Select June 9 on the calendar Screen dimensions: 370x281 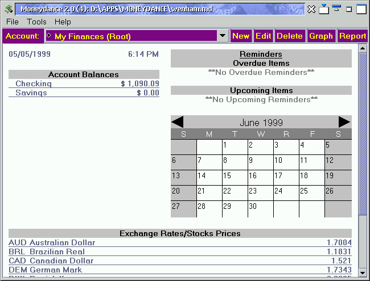261,162
